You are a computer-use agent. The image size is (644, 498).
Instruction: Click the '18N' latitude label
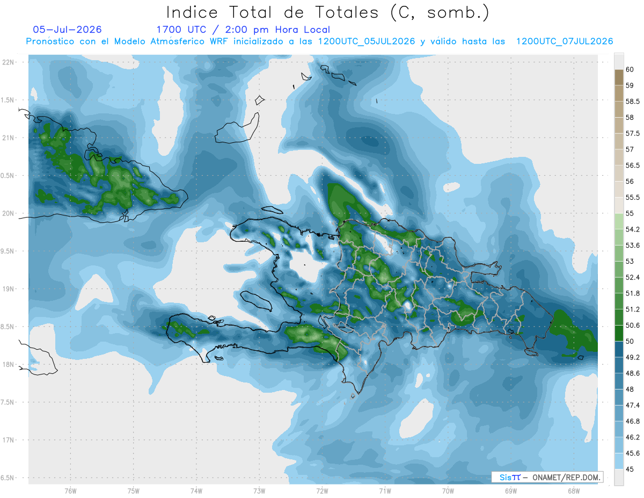click(9, 365)
